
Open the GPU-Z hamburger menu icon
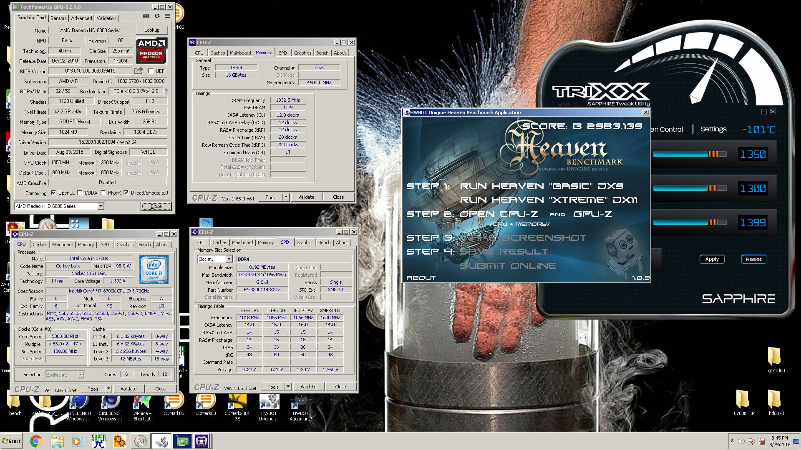pos(167,16)
